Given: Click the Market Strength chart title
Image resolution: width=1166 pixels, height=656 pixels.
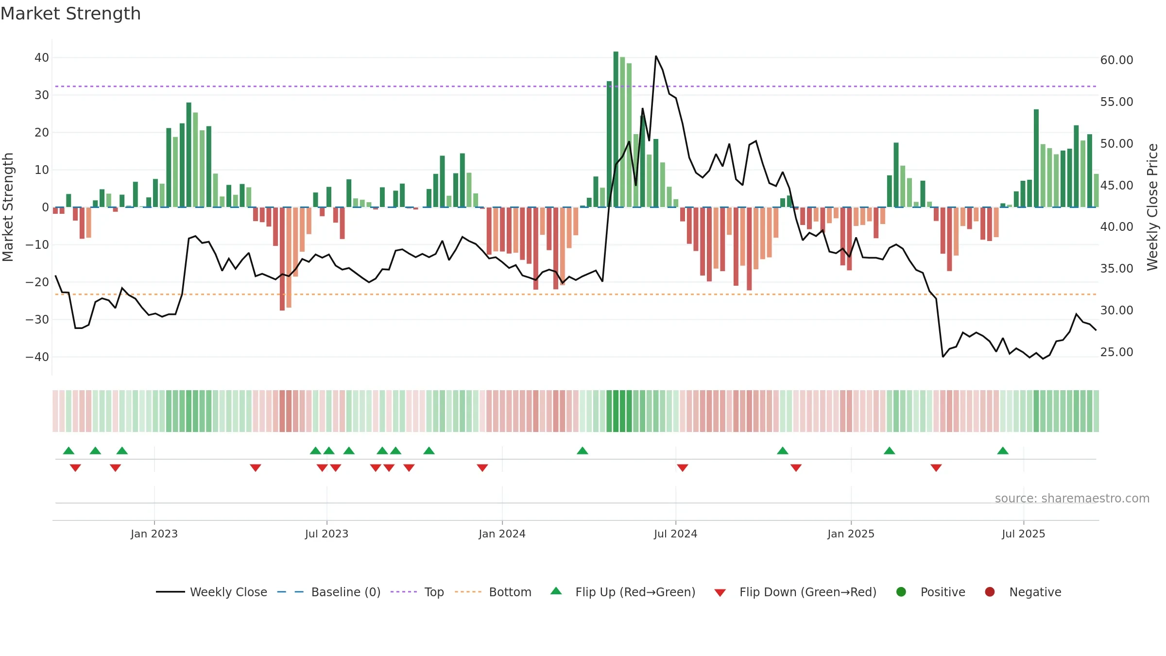Looking at the screenshot, I should 70,14.
